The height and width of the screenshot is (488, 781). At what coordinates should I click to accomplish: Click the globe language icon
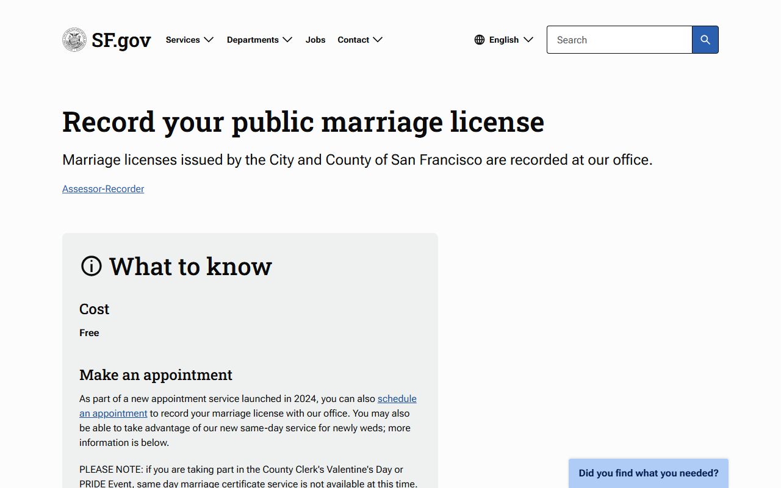click(x=480, y=40)
